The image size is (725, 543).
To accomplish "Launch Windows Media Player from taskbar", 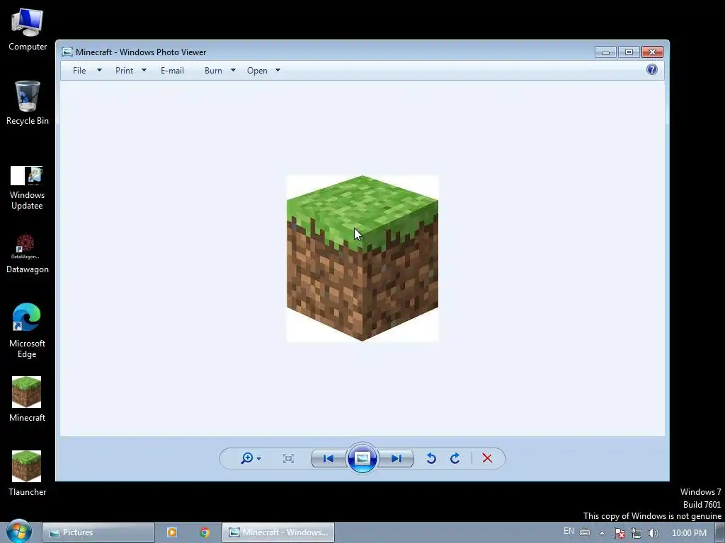I will pos(172,532).
